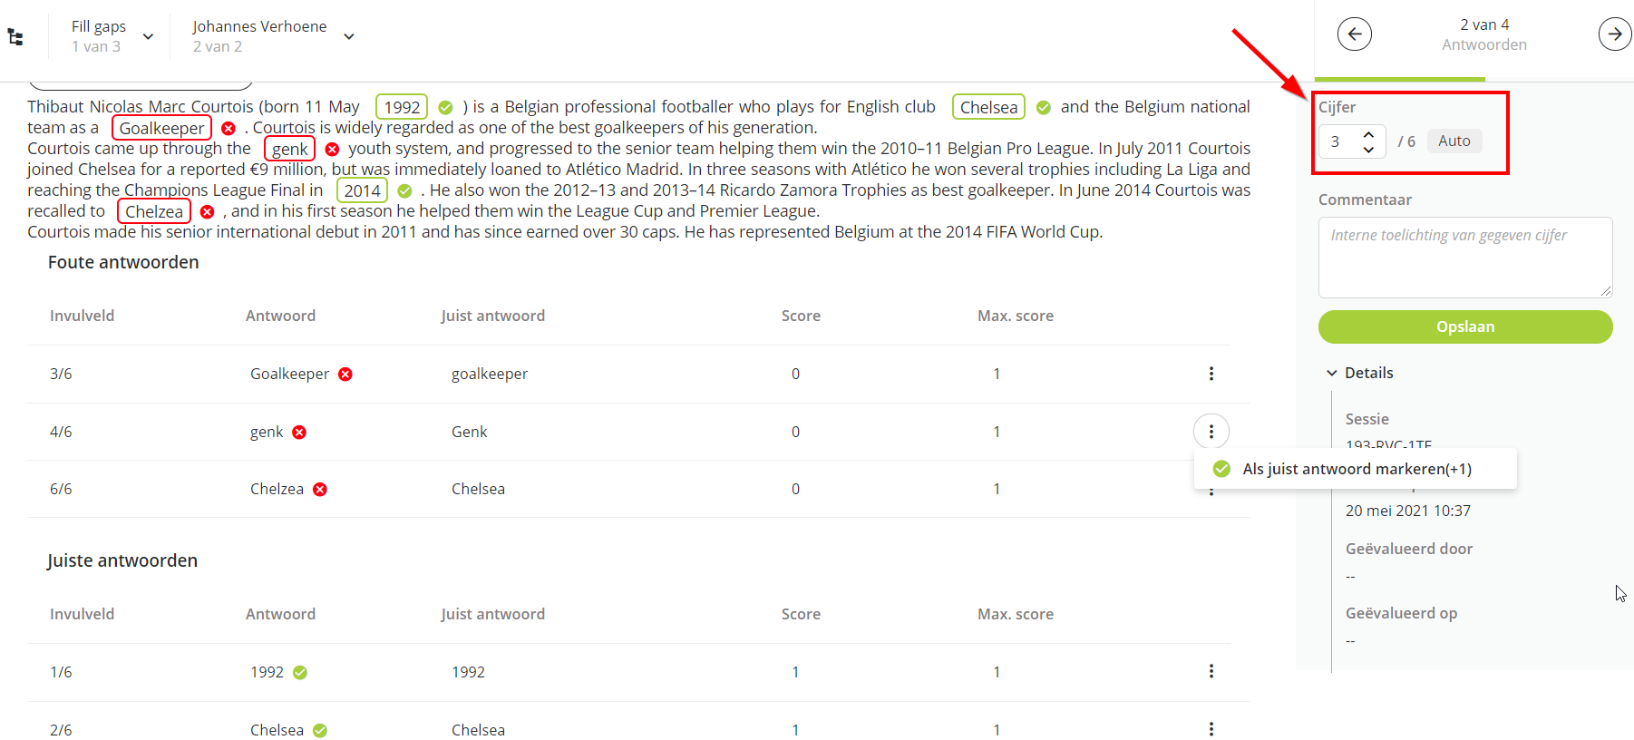Open options menu for 1992 row
The image size is (1634, 740).
point(1211,671)
